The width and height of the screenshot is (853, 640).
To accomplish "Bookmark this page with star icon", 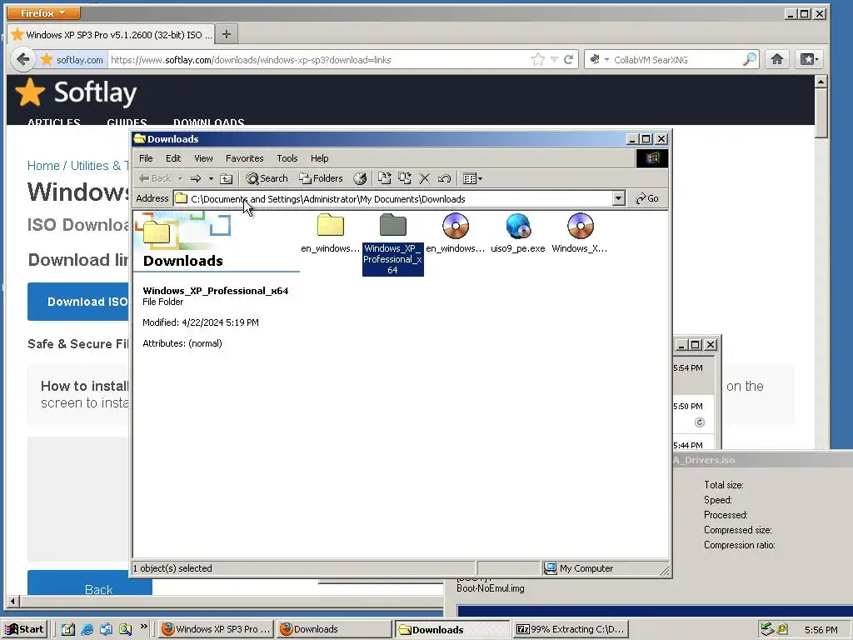I will click(x=538, y=59).
